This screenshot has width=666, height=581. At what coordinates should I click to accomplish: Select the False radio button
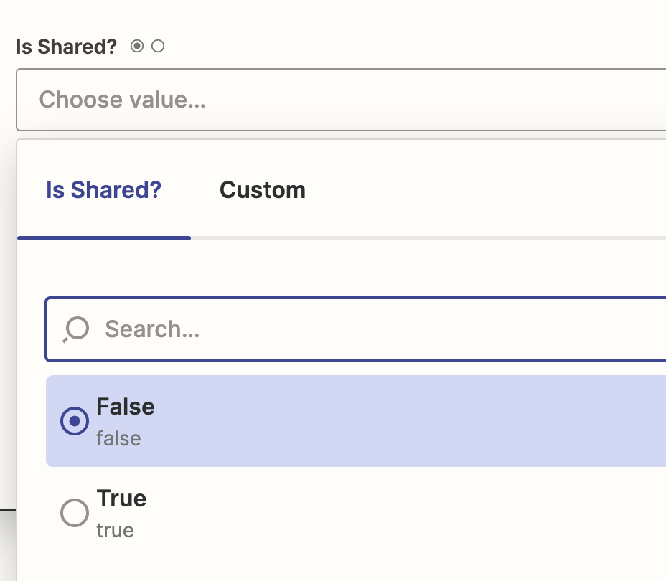coord(75,421)
